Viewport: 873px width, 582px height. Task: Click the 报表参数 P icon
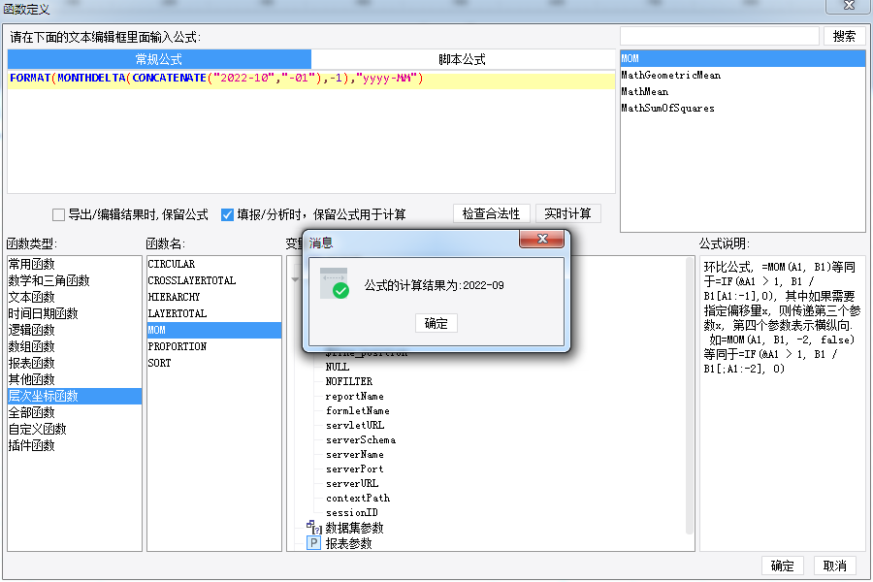point(314,543)
